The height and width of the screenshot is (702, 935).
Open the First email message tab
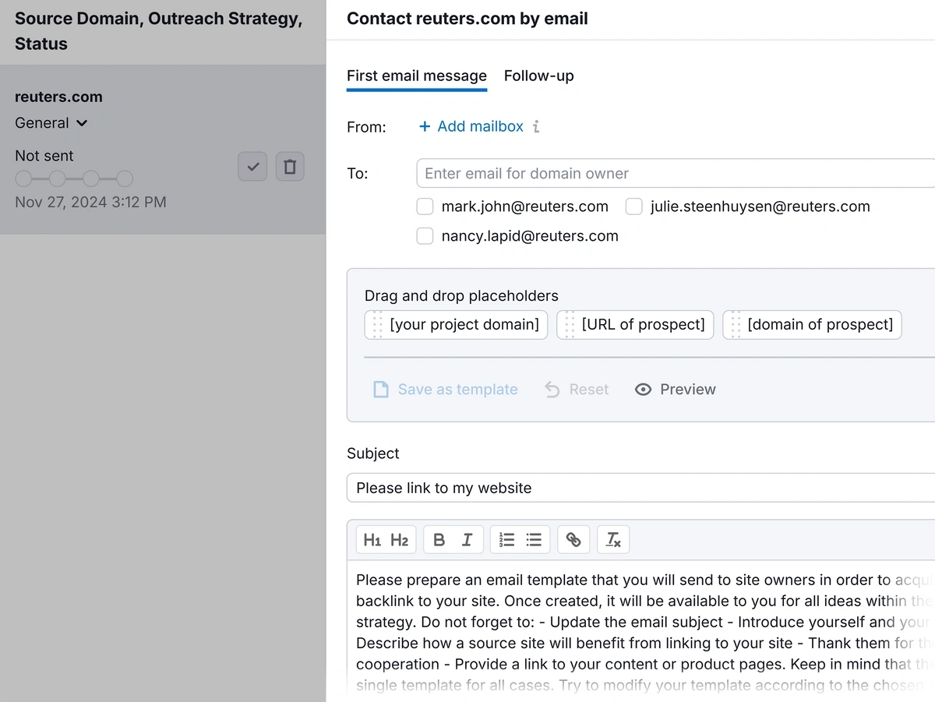coord(416,76)
